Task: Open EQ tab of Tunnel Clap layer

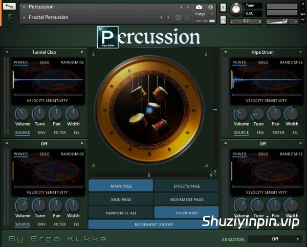Action: point(76,132)
